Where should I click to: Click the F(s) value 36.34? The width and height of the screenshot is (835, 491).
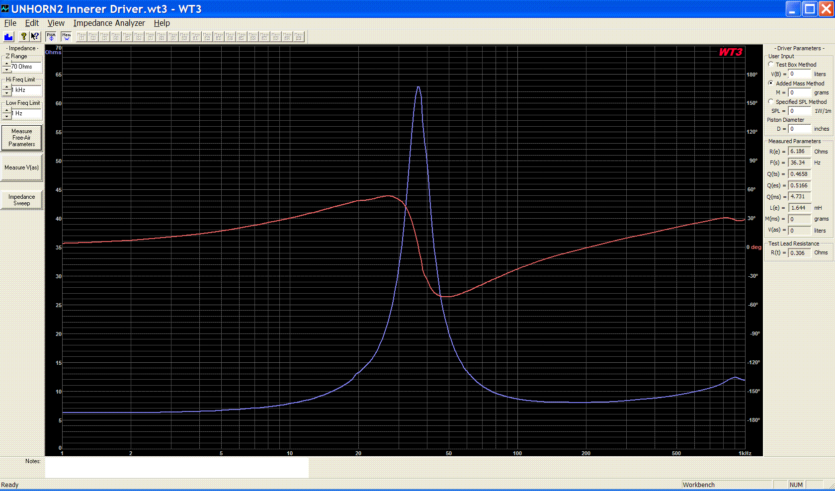pyautogui.click(x=800, y=163)
